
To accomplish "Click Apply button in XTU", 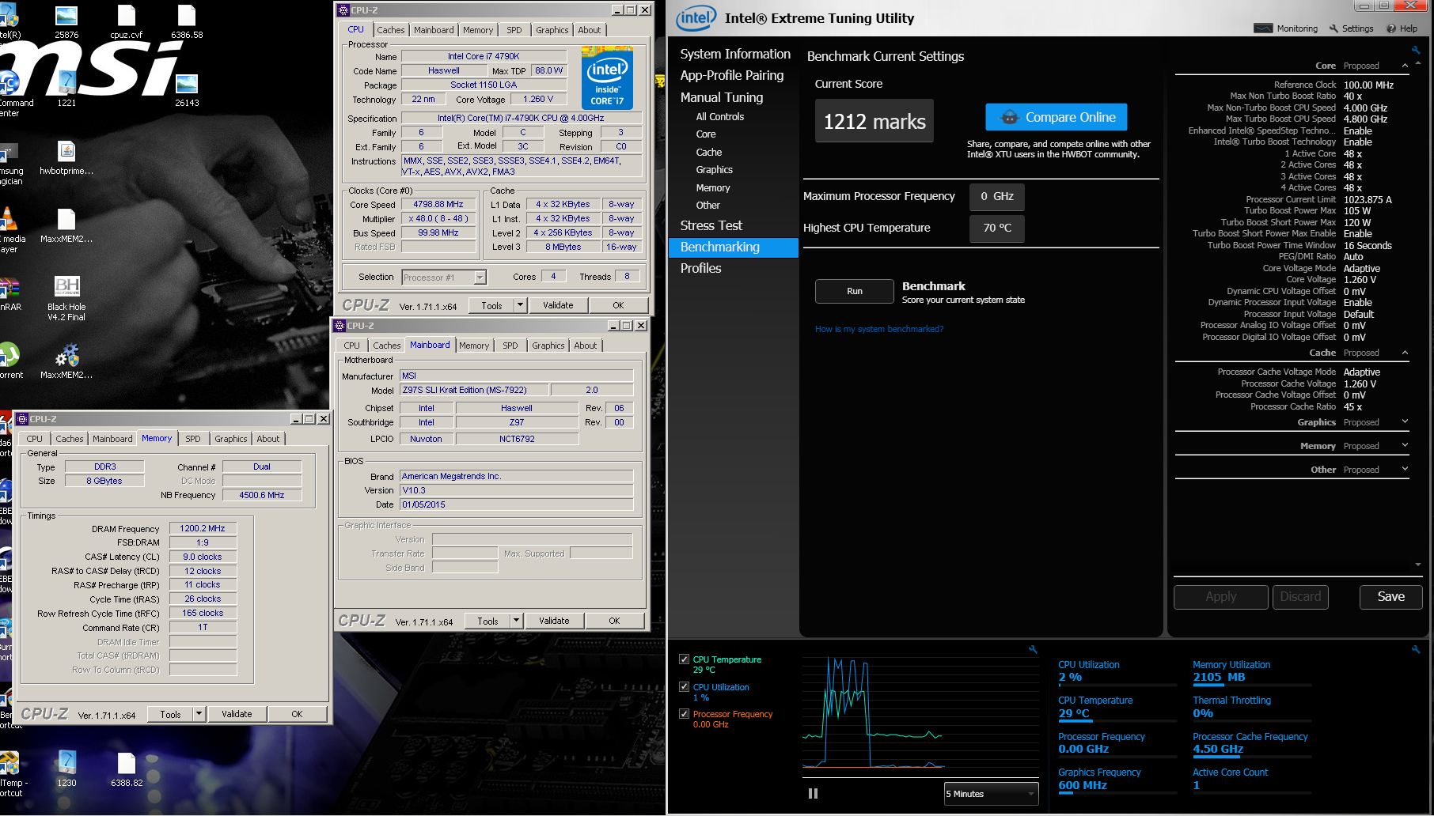I will coord(1220,597).
